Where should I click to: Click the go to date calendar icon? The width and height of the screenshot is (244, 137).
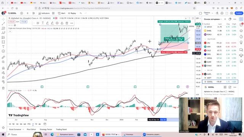45,124
